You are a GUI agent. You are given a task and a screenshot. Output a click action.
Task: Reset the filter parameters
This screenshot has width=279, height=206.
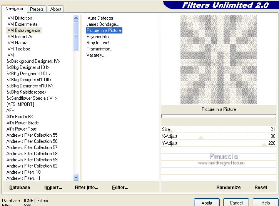(261, 188)
